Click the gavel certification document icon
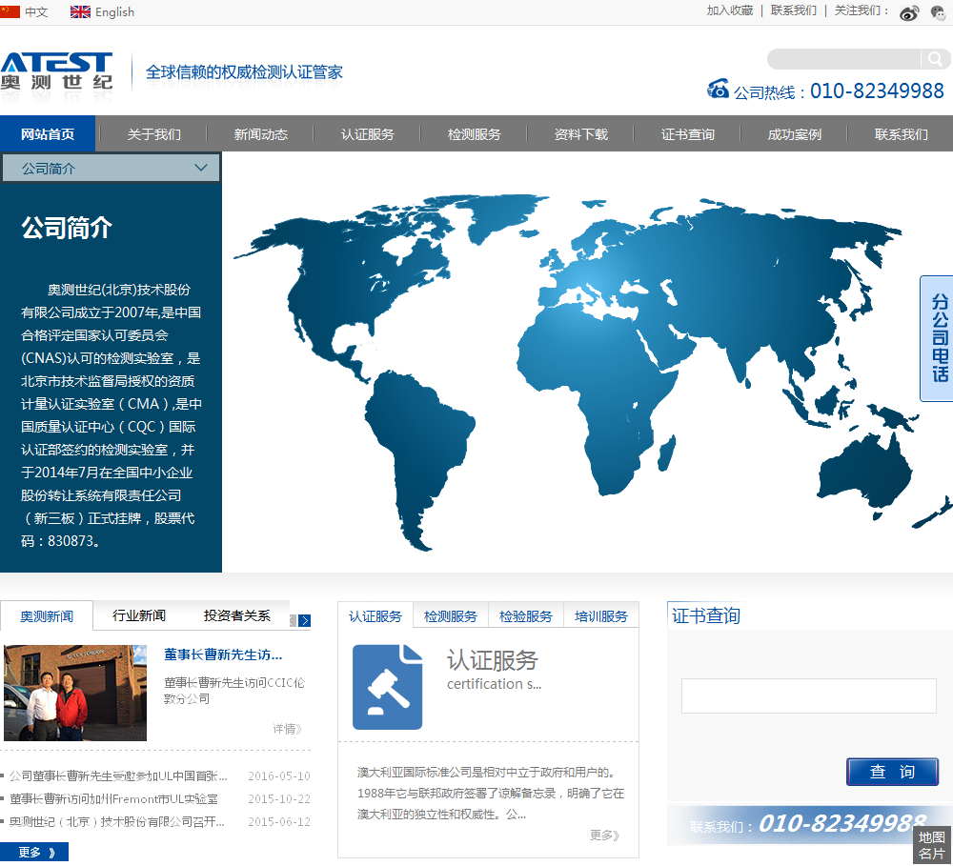This screenshot has width=953, height=866. [387, 687]
